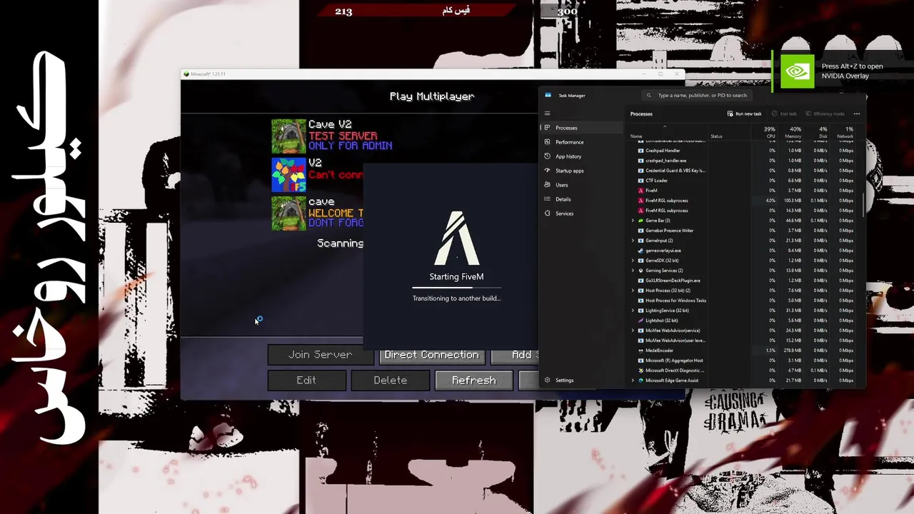Open Startup apps in Task Manager sidebar

coord(581,171)
